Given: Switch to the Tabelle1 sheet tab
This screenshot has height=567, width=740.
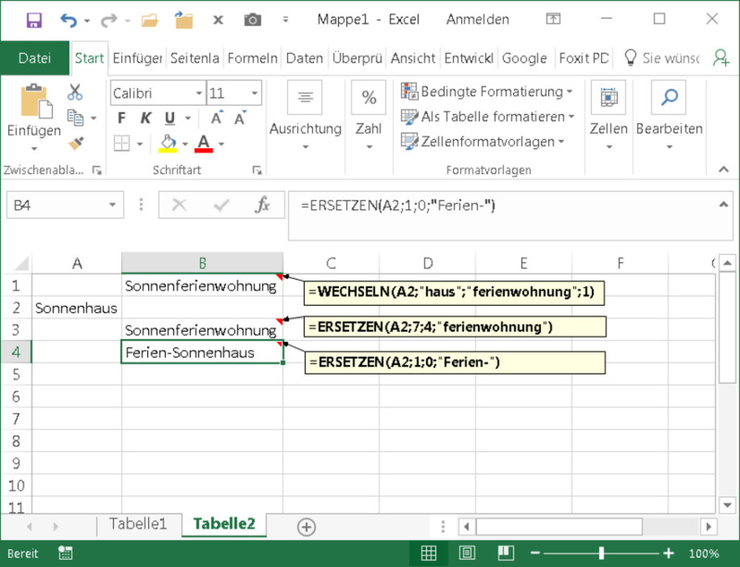Looking at the screenshot, I should [x=137, y=524].
